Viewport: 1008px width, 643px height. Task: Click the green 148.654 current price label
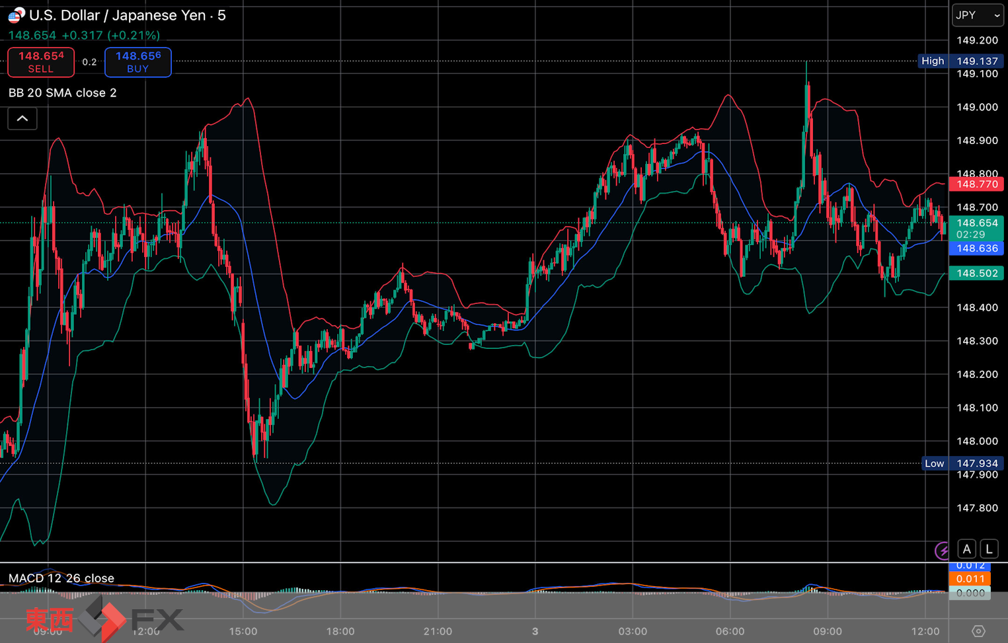(x=976, y=223)
